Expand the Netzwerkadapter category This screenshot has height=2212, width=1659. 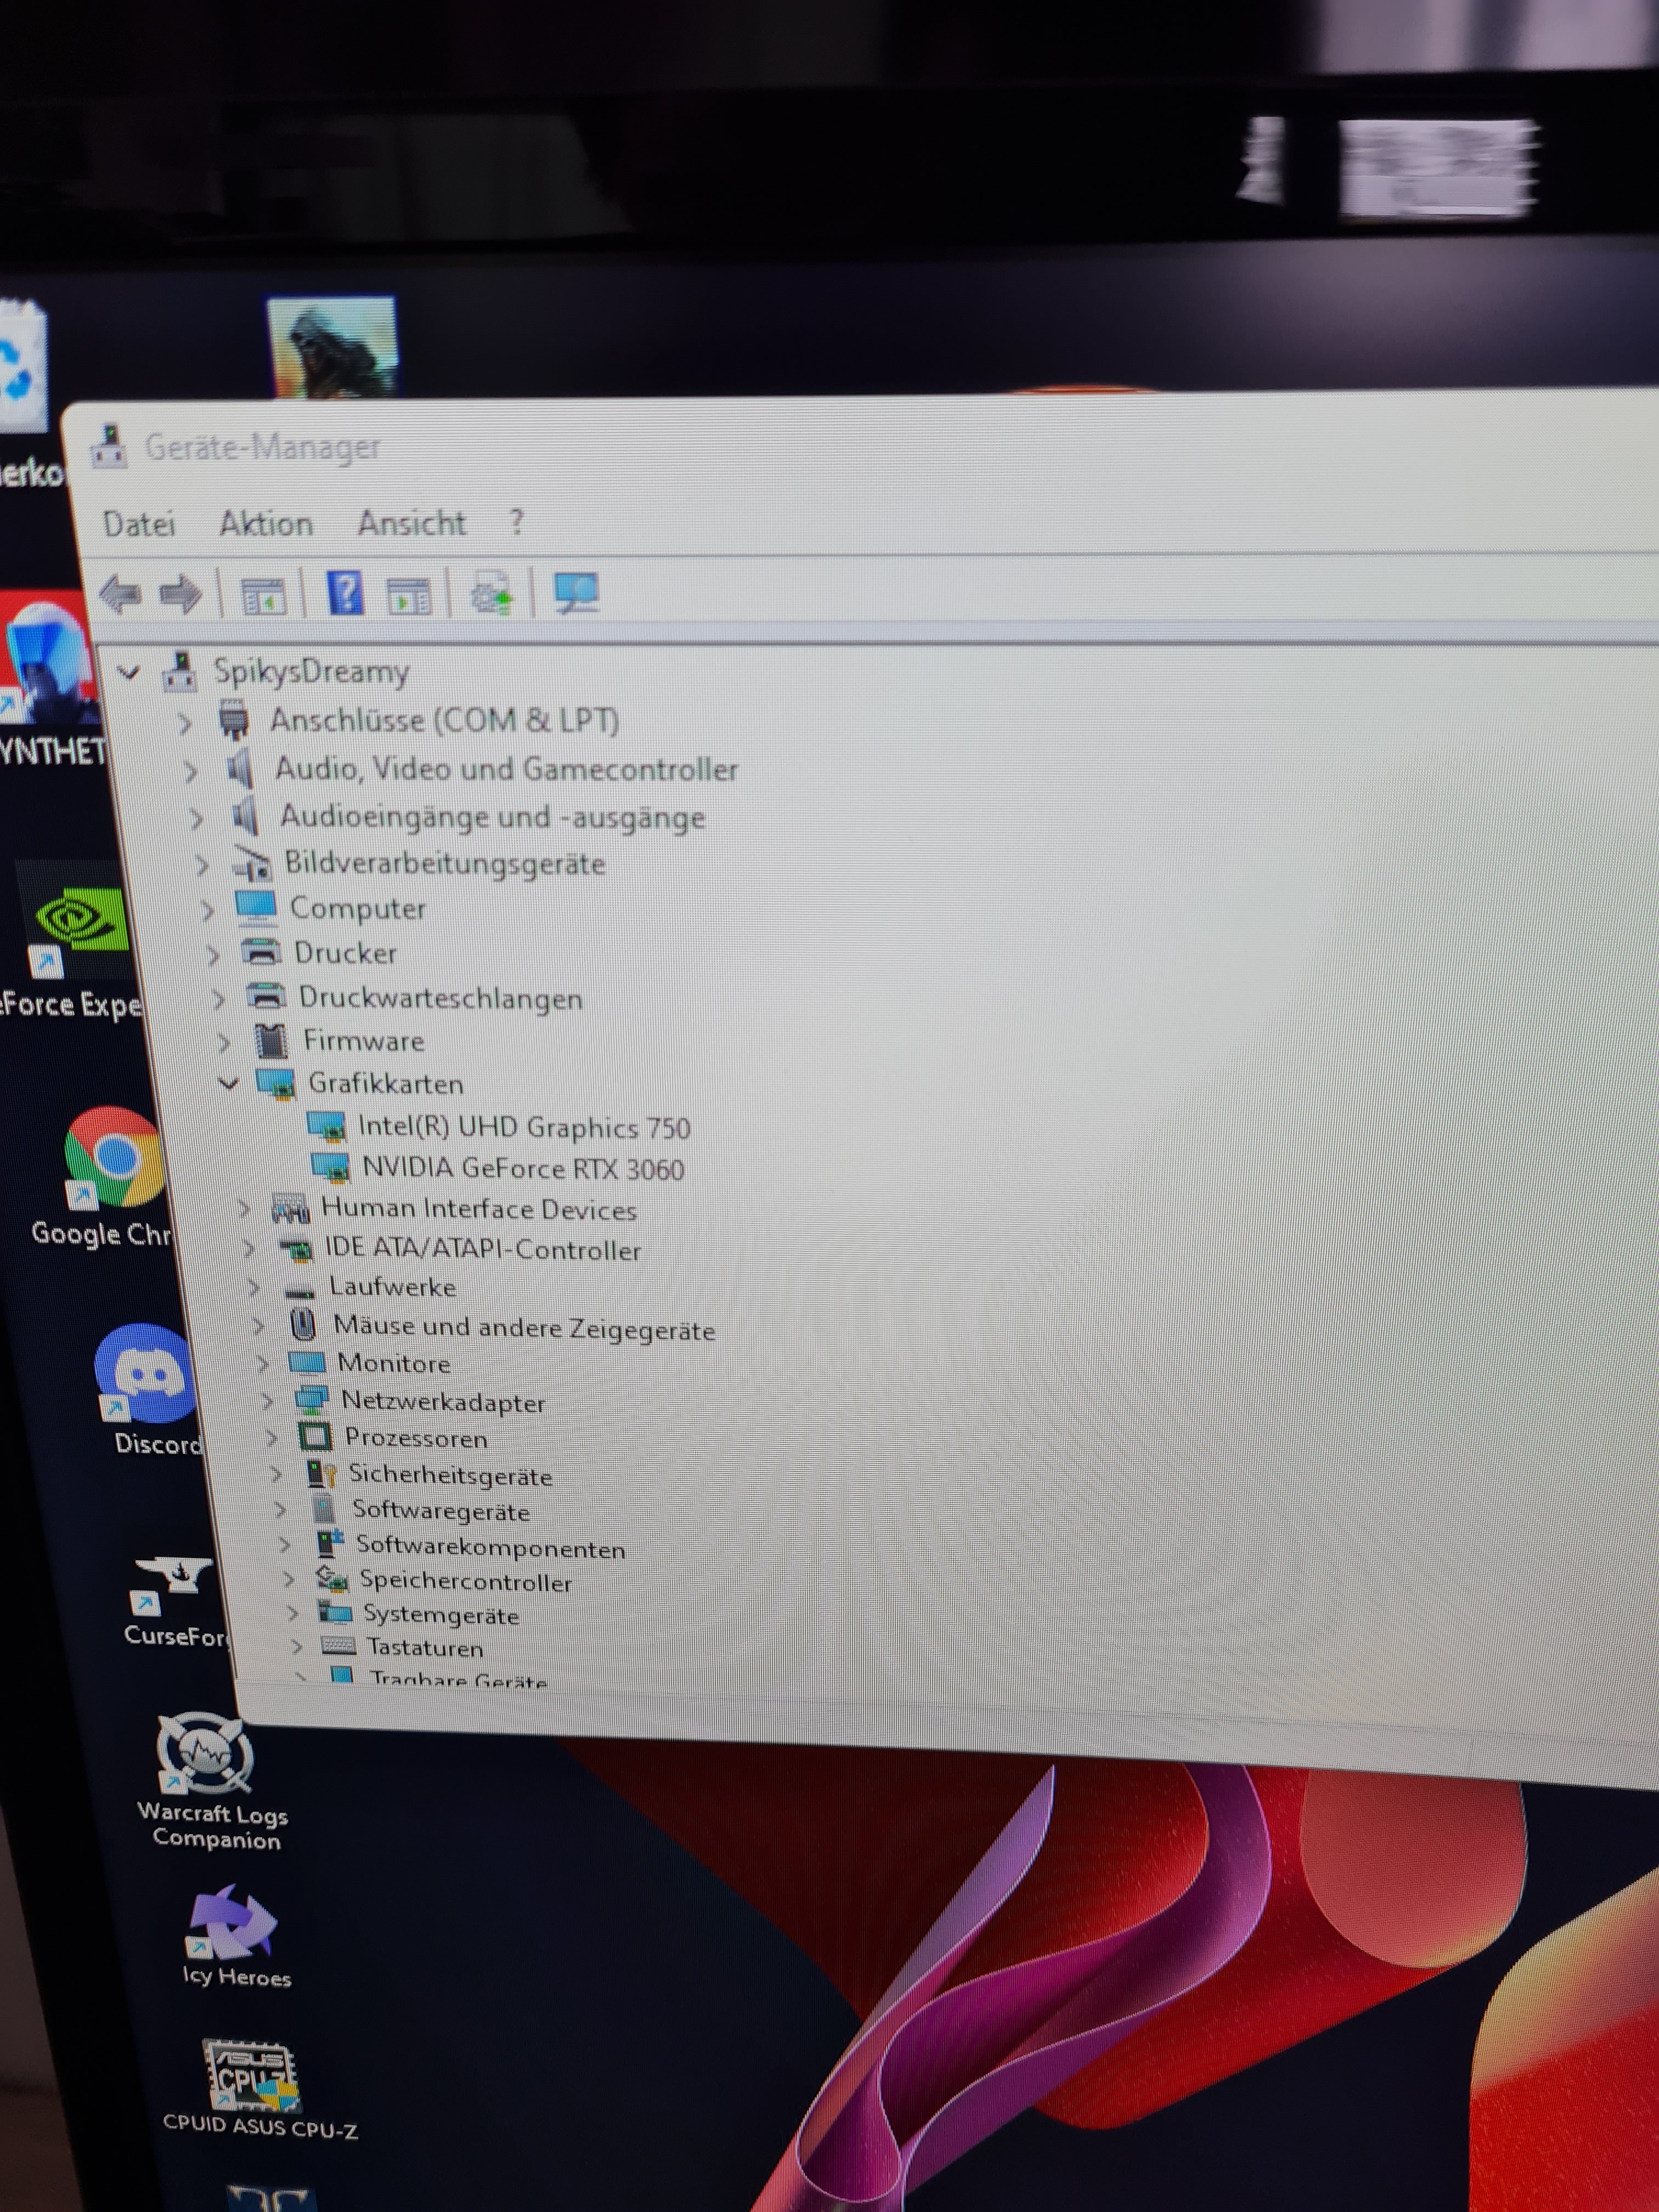[267, 1402]
